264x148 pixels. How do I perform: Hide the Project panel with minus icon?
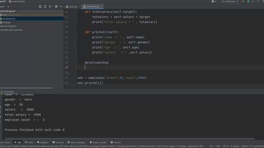click(61, 7)
